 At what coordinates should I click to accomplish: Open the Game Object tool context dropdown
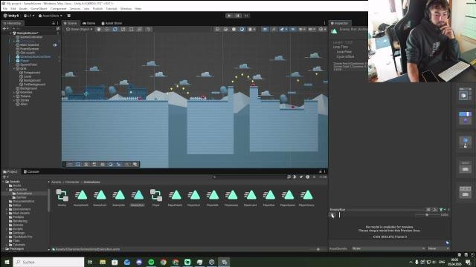(80, 30)
